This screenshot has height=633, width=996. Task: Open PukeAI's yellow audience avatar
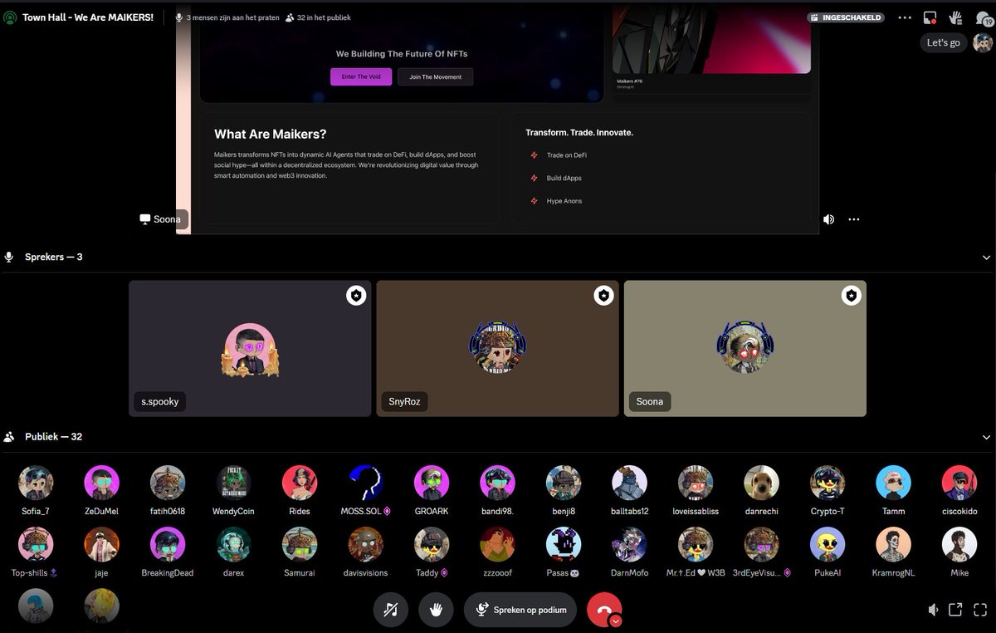tap(828, 544)
